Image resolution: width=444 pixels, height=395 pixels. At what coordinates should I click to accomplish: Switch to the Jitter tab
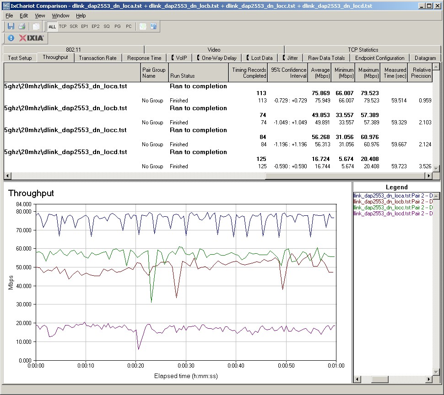click(290, 58)
